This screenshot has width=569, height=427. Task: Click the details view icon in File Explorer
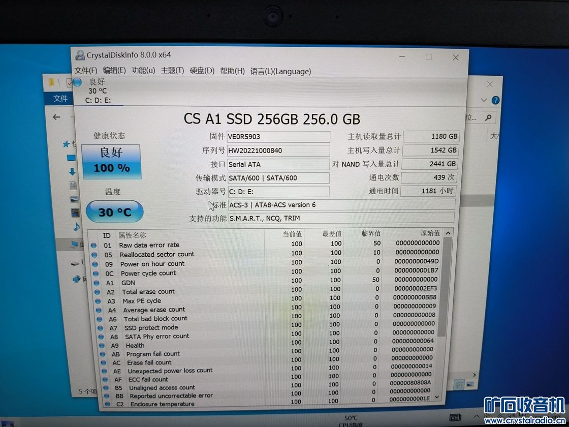point(459,384)
